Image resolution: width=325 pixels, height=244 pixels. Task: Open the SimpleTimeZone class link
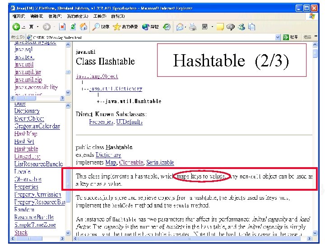click(35, 225)
